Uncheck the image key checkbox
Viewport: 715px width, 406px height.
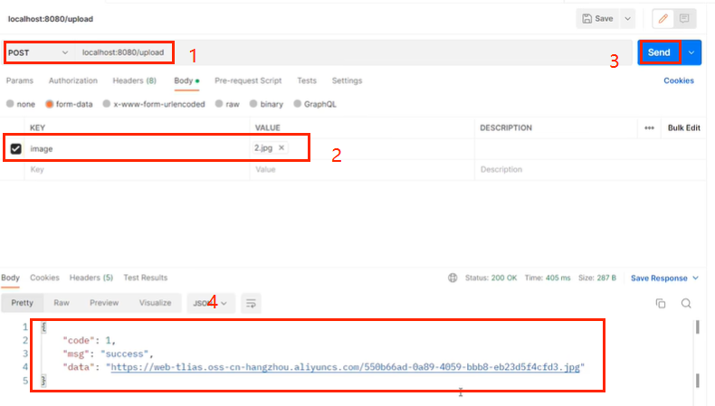pyautogui.click(x=16, y=149)
